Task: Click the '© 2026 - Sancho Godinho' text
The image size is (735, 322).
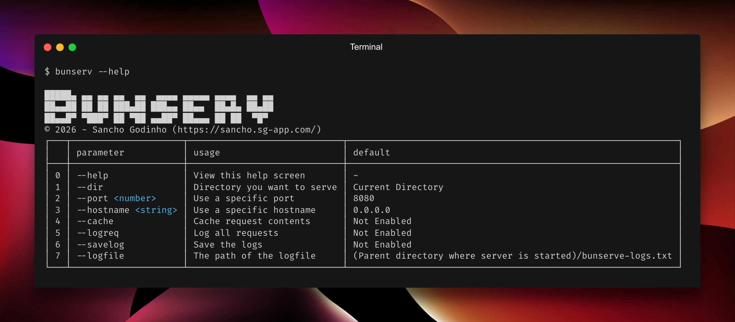Action: (x=106, y=130)
